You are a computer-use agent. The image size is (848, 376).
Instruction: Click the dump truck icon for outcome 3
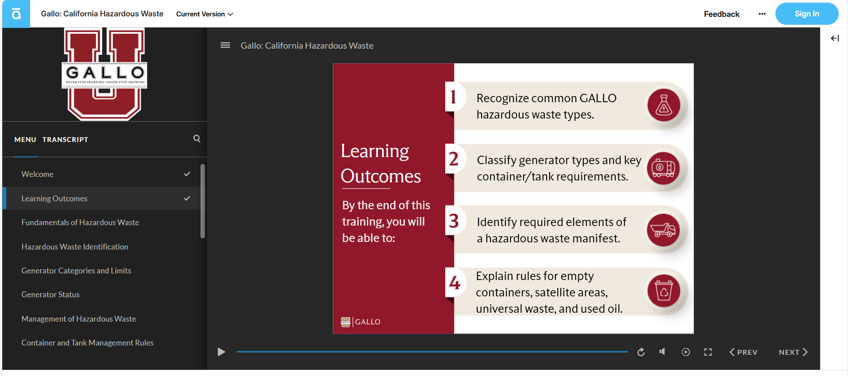coord(663,230)
